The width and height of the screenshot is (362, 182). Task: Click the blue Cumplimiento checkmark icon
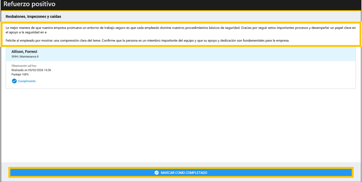(x=14, y=81)
